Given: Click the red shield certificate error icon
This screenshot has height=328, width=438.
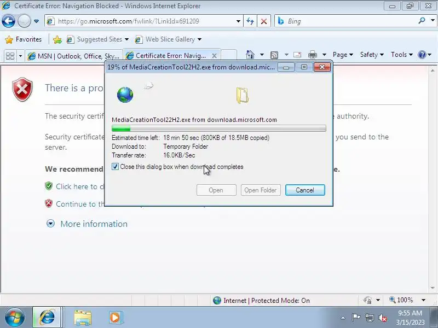Looking at the screenshot, I should [22, 90].
